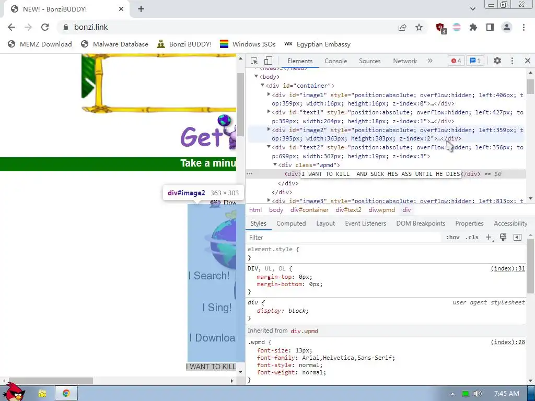The width and height of the screenshot is (535, 401).
Task: Open the Extensions puzzle piece menu
Action: (x=473, y=27)
